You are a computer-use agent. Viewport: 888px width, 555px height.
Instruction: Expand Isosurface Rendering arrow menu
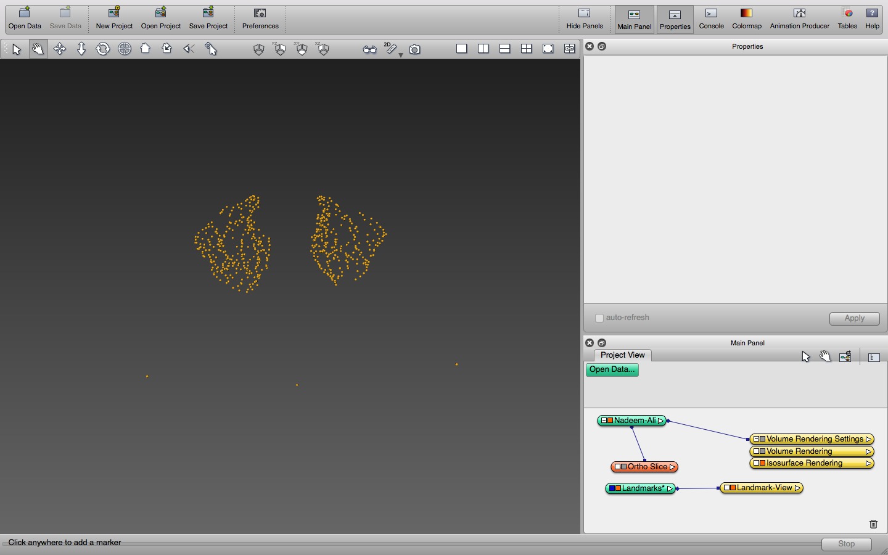tap(868, 463)
